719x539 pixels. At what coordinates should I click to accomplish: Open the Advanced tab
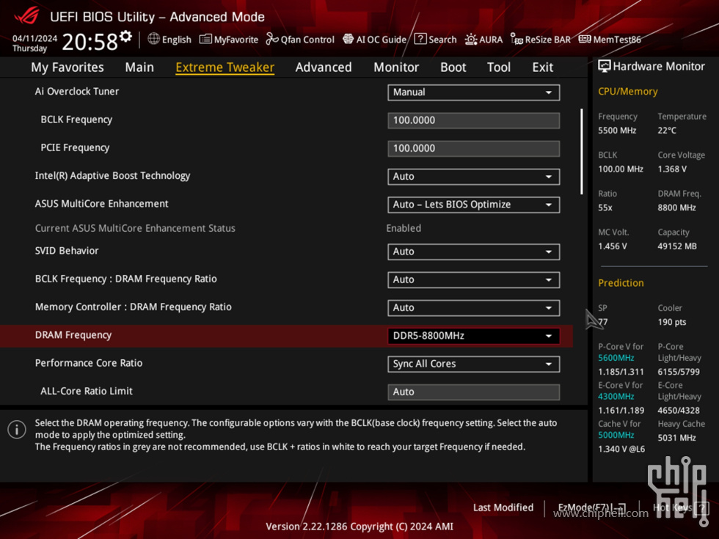[x=324, y=67]
